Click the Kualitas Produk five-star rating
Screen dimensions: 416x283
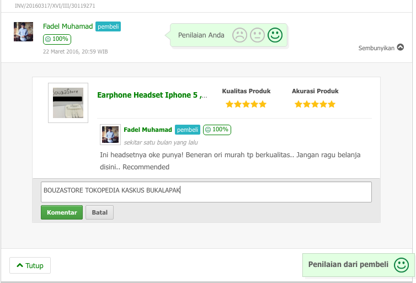(x=246, y=104)
